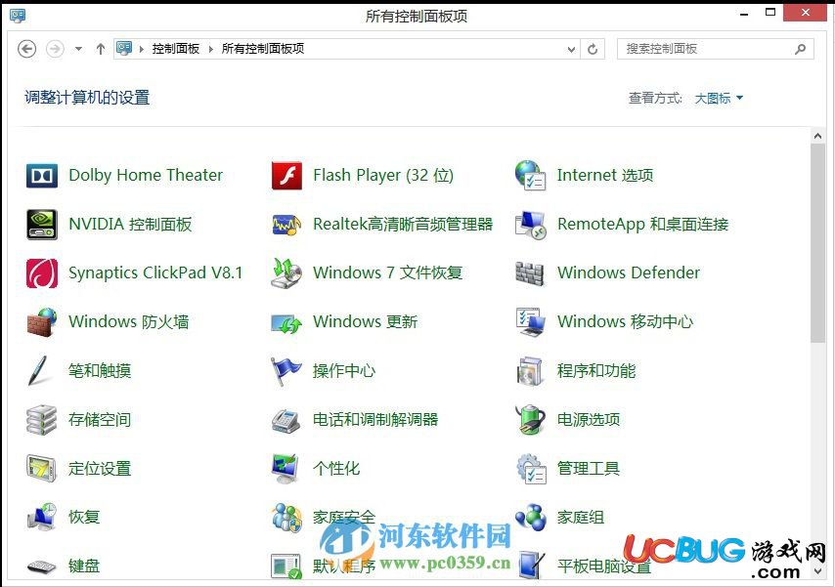Click the Windows 更新 text link
The image size is (835, 587).
[x=366, y=322]
